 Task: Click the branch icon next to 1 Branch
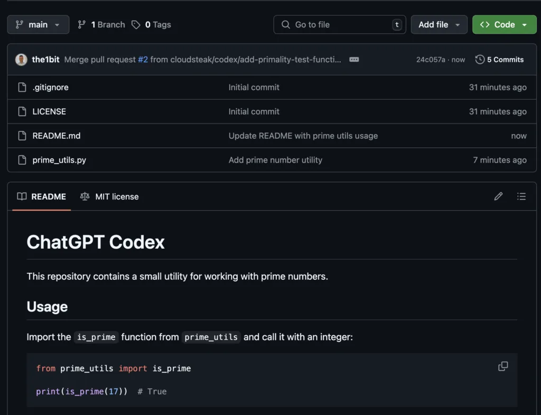coord(82,24)
